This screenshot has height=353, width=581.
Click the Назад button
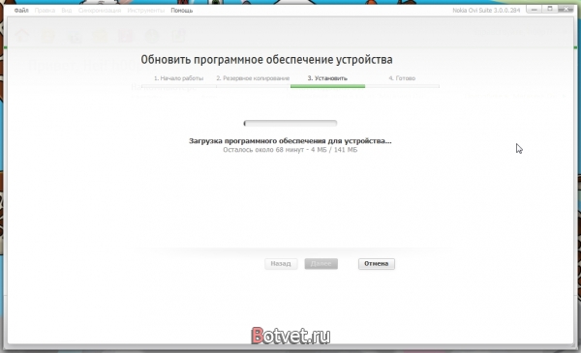point(281,264)
